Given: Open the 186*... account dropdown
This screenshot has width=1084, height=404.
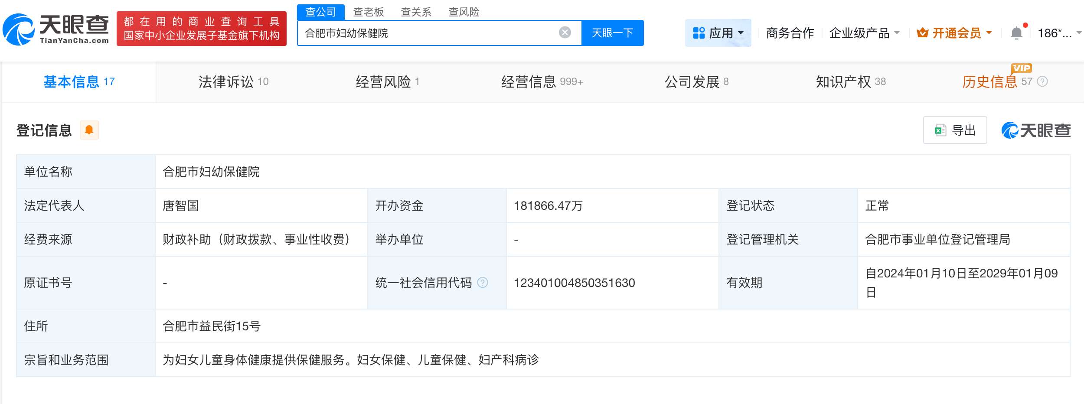Looking at the screenshot, I should coord(1054,33).
